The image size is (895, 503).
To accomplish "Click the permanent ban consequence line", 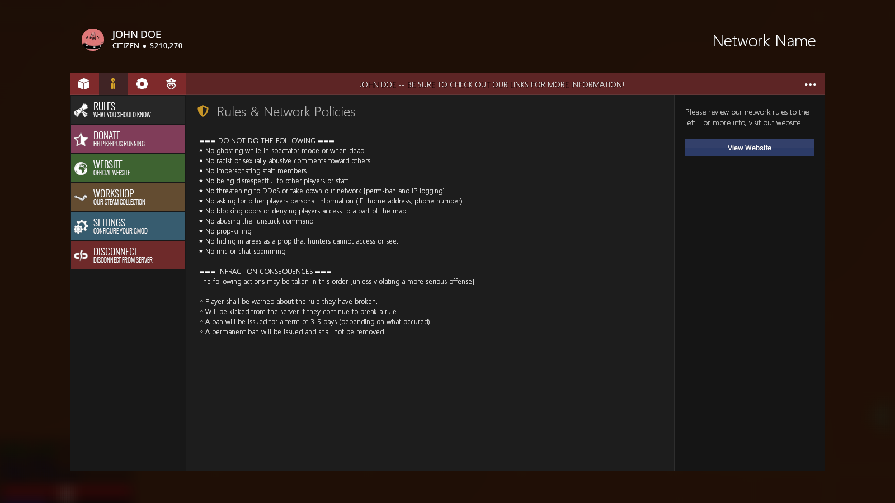I will [292, 332].
